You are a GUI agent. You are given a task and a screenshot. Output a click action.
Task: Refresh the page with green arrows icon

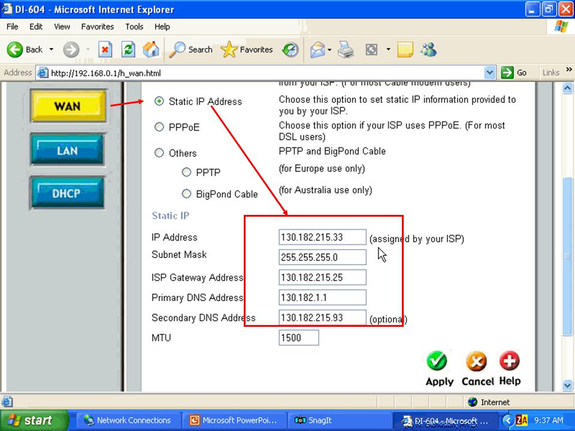(128, 50)
